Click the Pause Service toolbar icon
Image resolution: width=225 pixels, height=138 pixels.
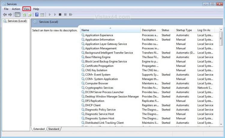(x=65, y=14)
